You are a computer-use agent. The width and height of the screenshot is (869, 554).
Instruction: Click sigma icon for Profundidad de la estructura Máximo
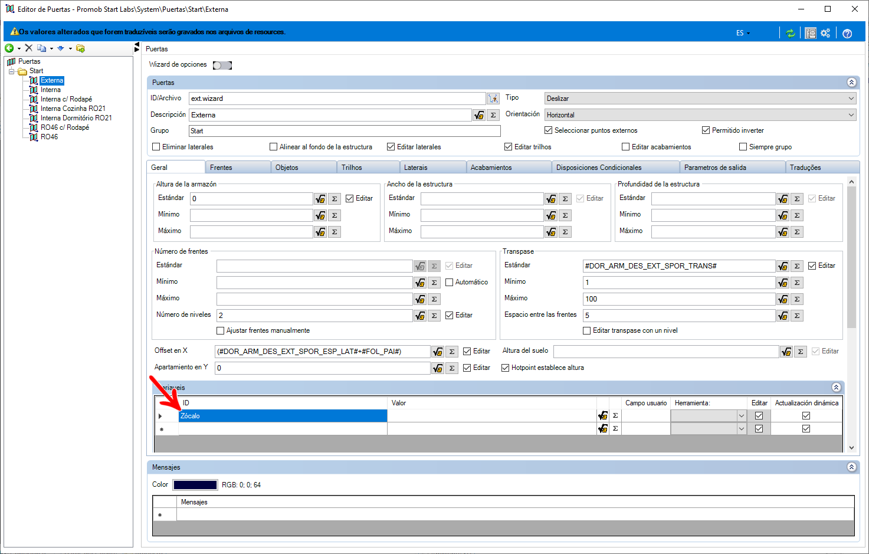797,232
